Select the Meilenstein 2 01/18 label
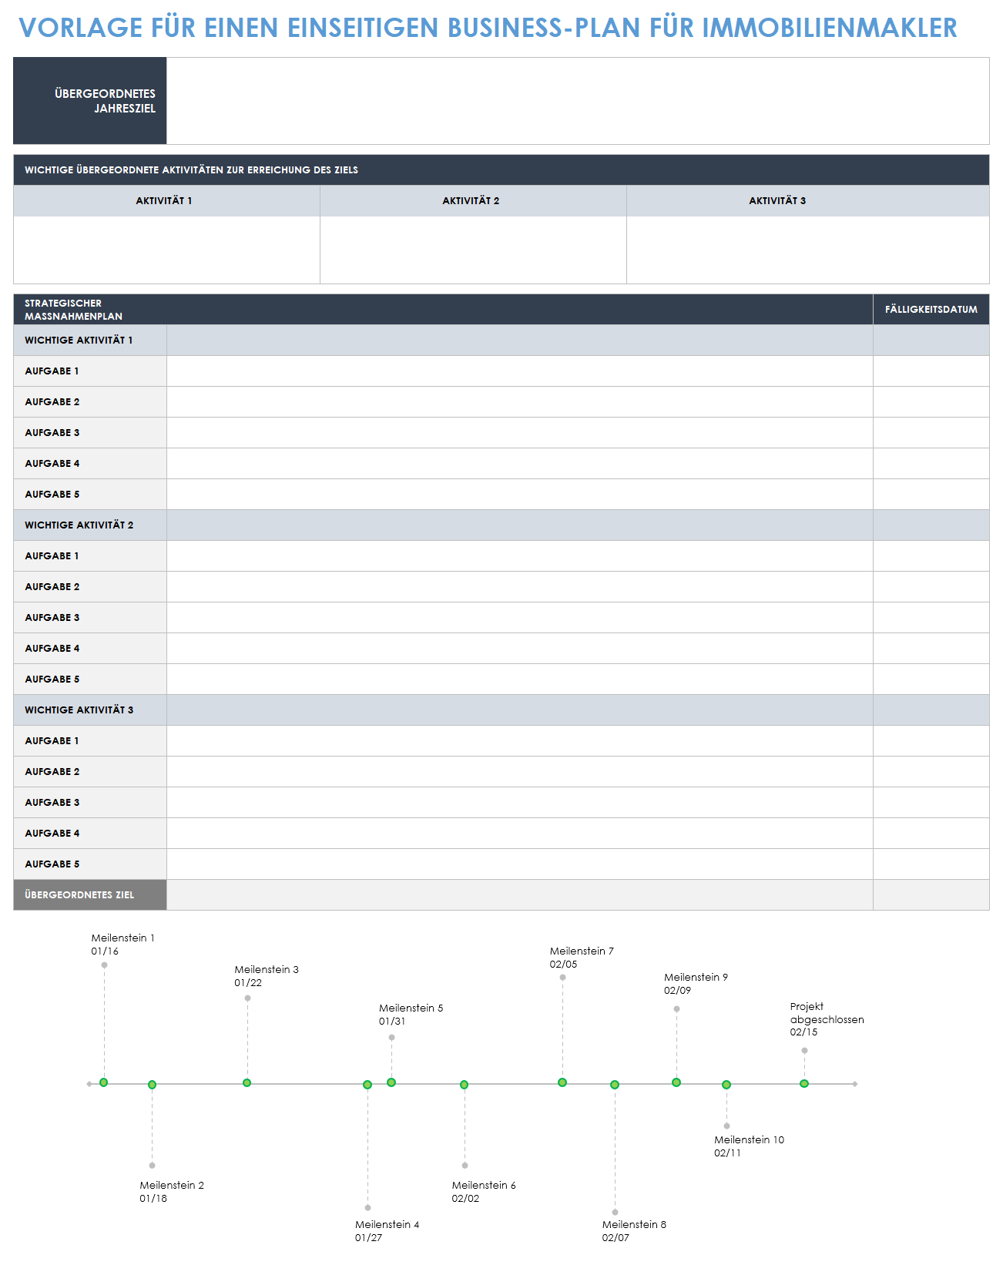 tap(172, 1192)
